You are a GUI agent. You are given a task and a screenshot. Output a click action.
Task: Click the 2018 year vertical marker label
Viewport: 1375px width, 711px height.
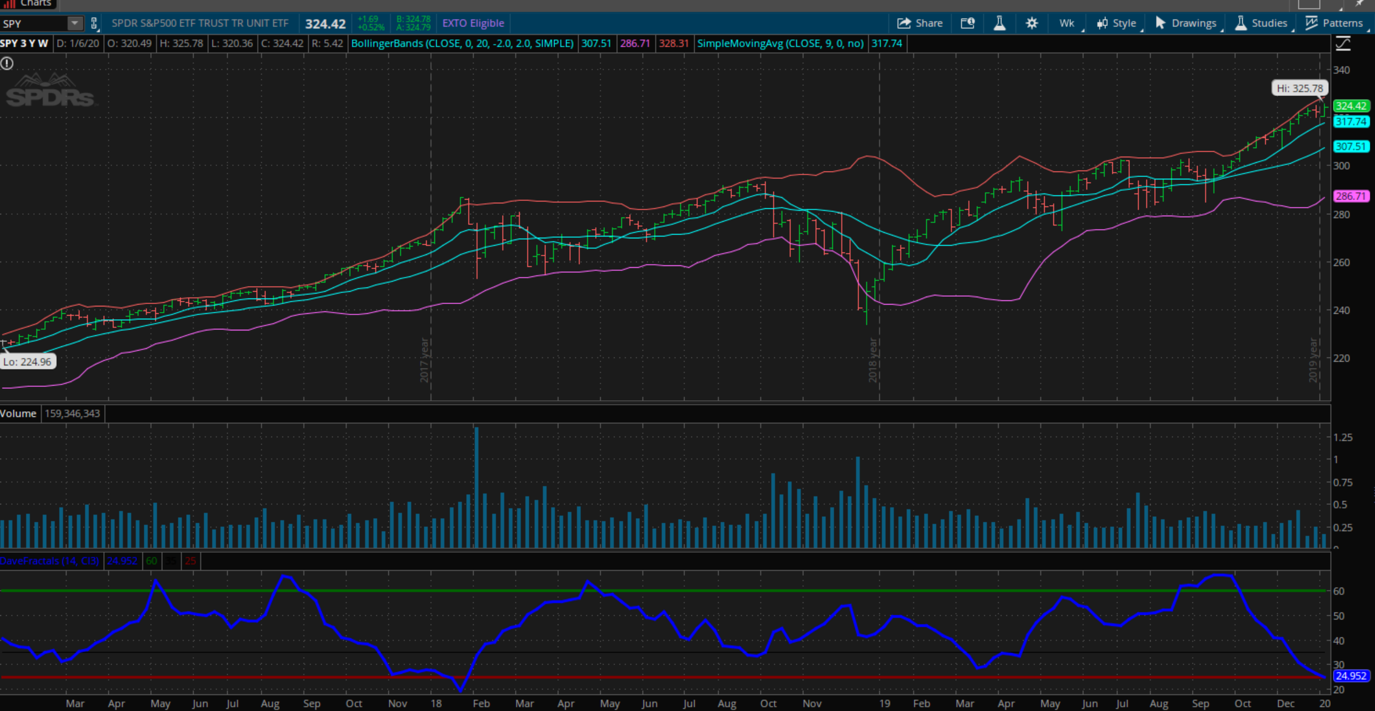873,359
